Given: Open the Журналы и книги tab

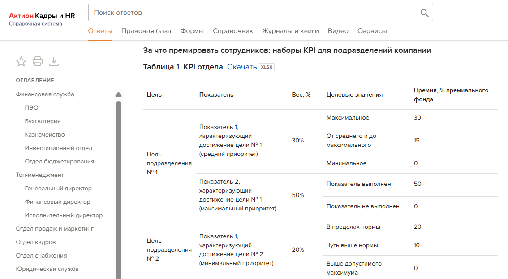Looking at the screenshot, I should point(290,31).
